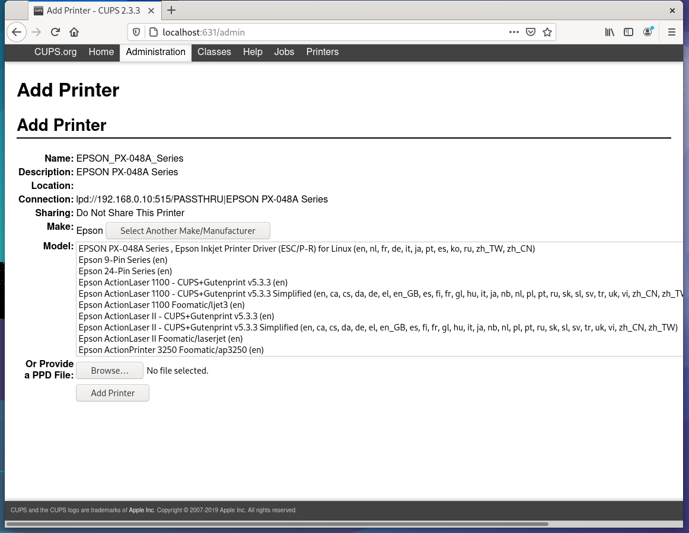The image size is (689, 533).
Task: Open the Classes navigation item
Action: [x=214, y=52]
